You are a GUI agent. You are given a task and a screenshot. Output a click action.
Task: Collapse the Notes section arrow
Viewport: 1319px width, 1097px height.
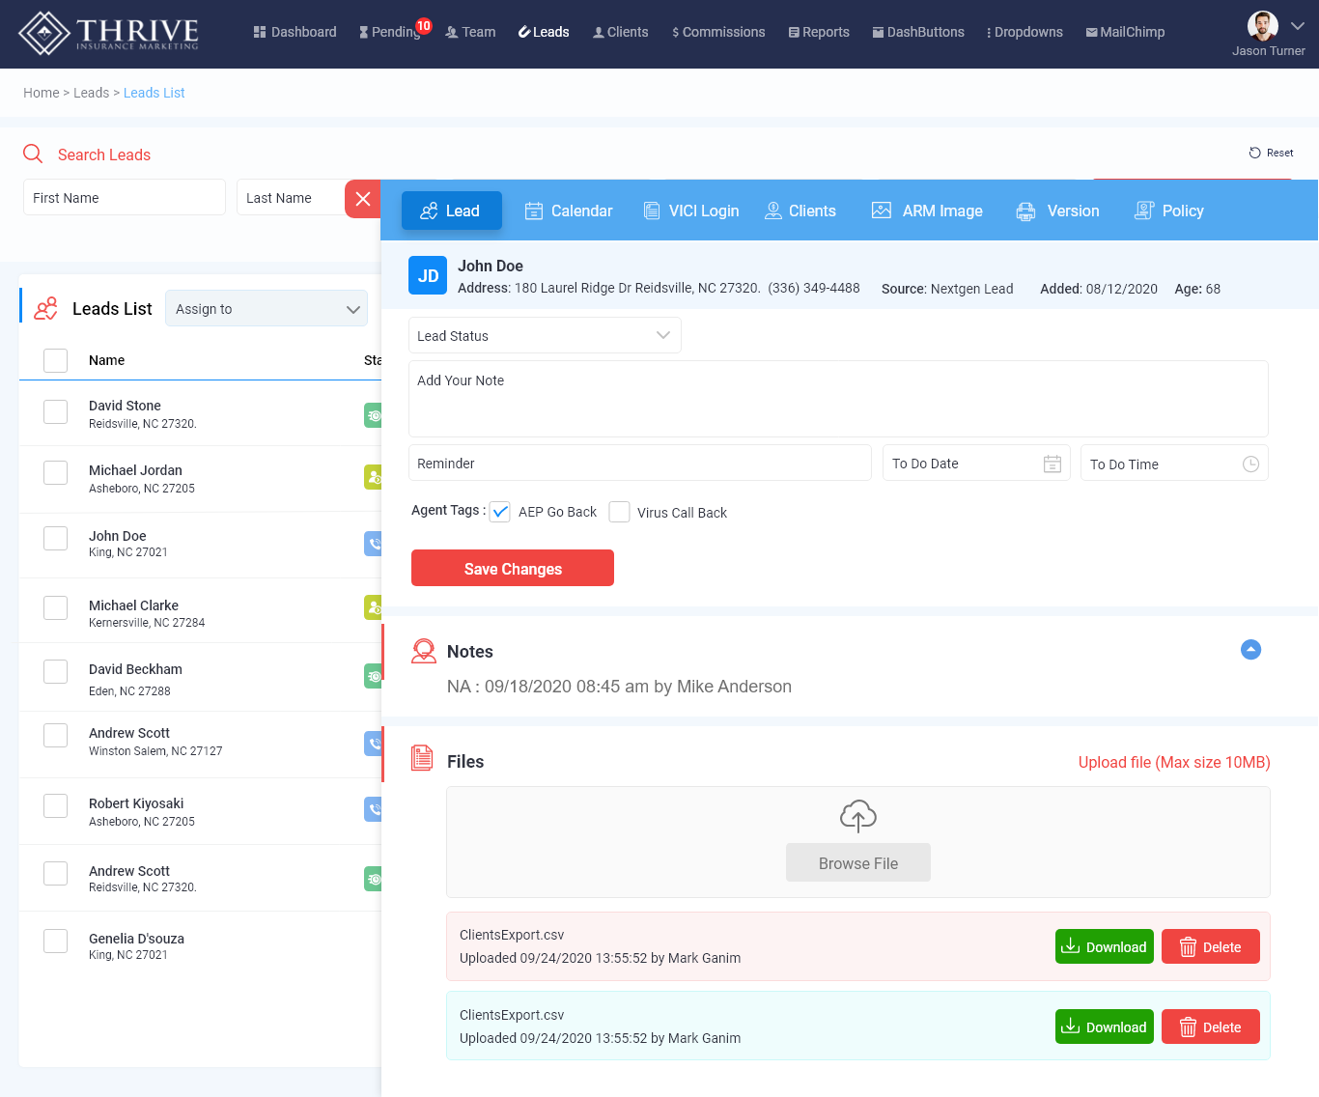[x=1250, y=650]
